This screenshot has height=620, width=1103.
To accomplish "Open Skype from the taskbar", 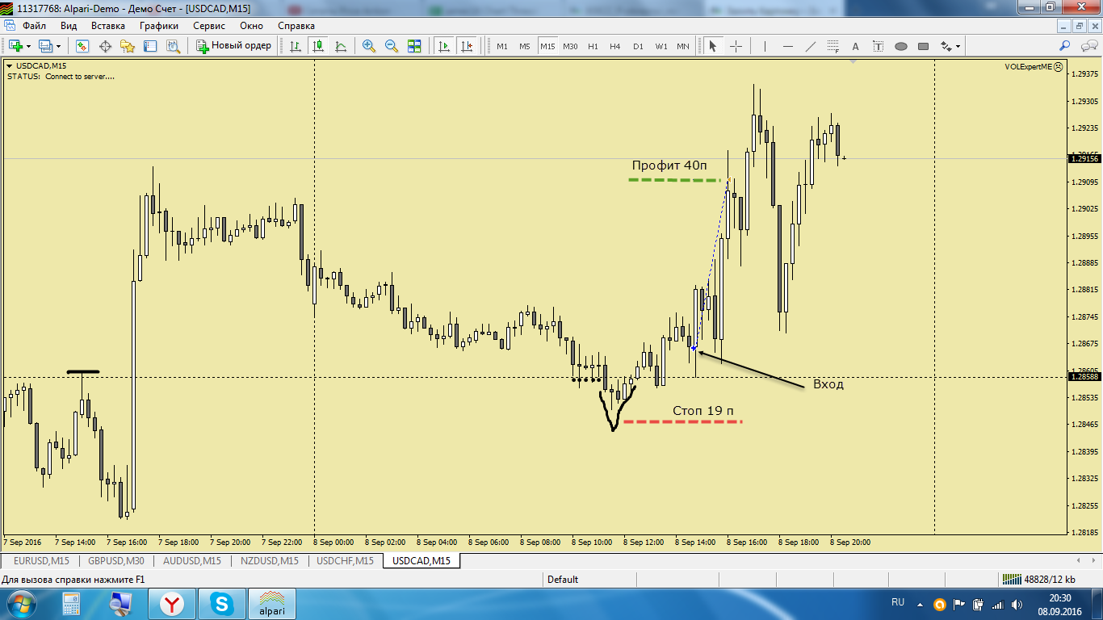I will 221,604.
